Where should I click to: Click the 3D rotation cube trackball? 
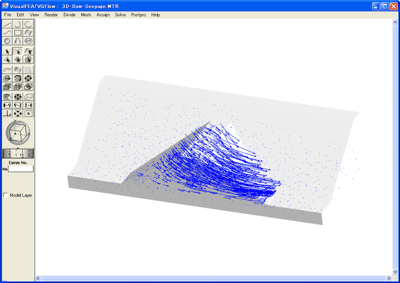[18, 133]
